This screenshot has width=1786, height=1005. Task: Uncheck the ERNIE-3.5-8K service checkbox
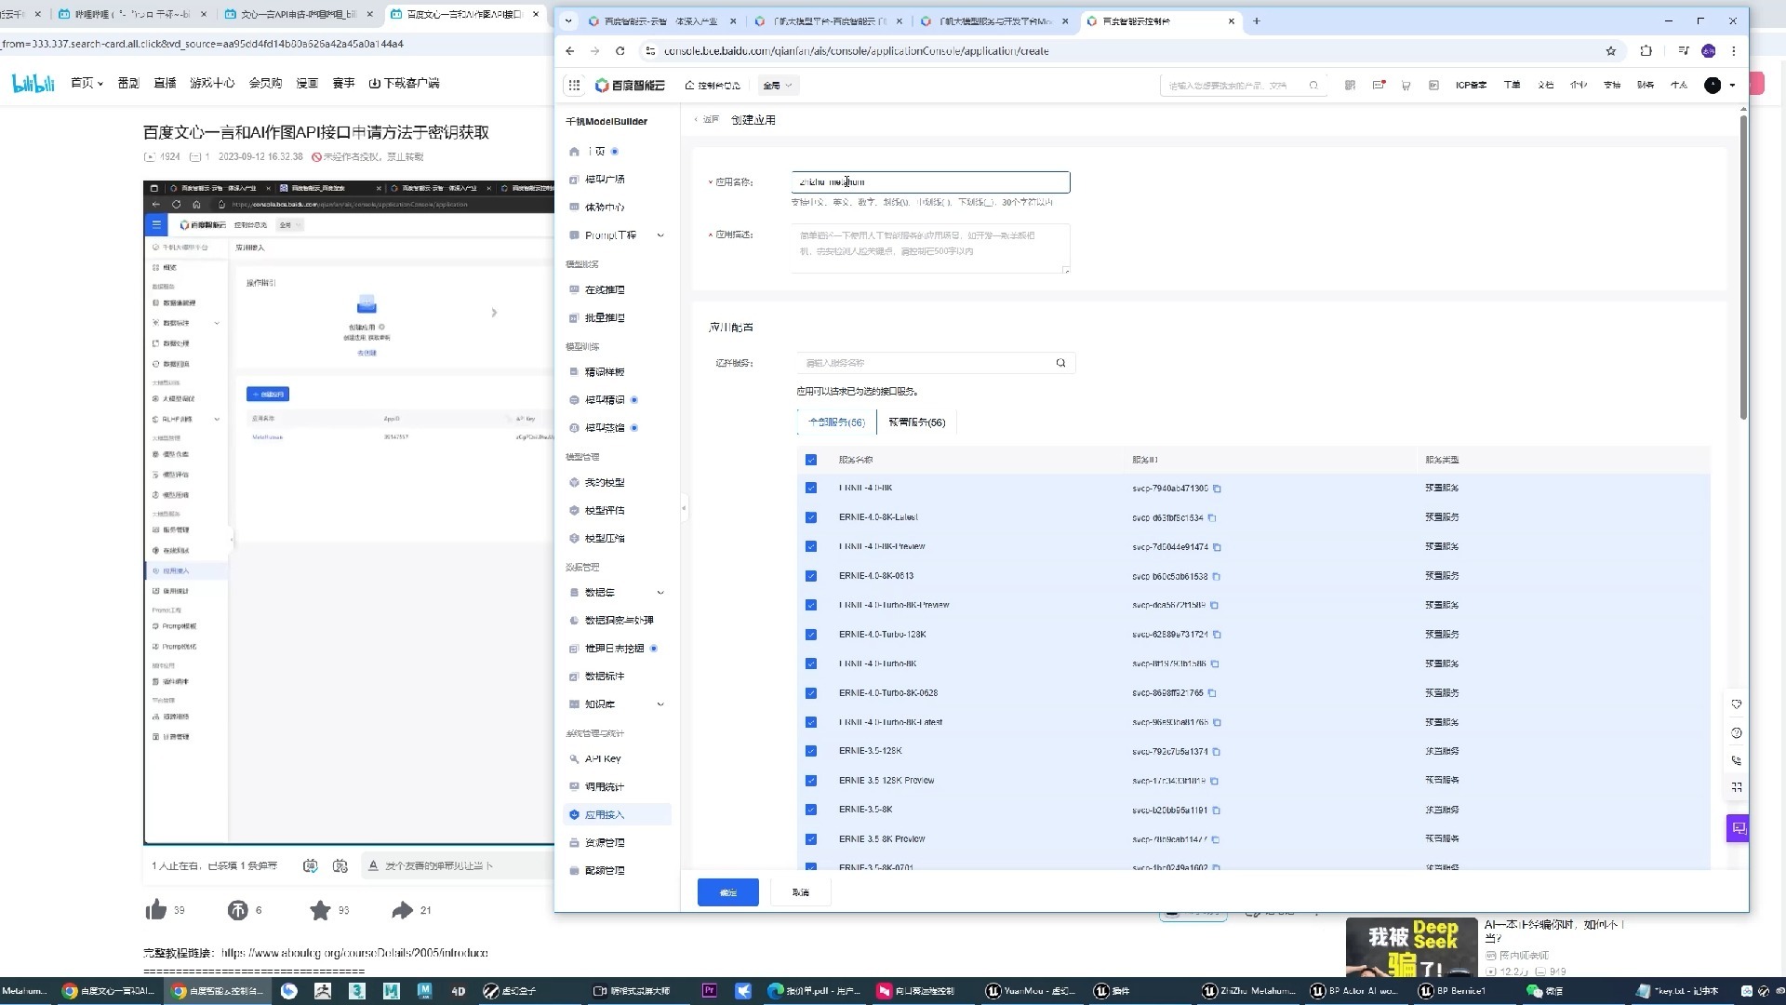click(811, 810)
